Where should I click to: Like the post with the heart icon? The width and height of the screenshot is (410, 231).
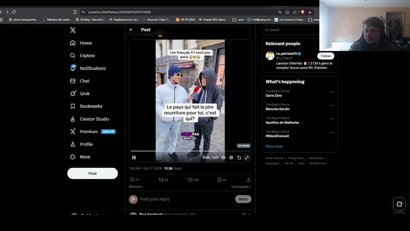tap(193, 180)
